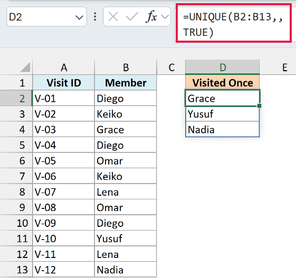Confirm entry with the checkmark icon

click(132, 16)
